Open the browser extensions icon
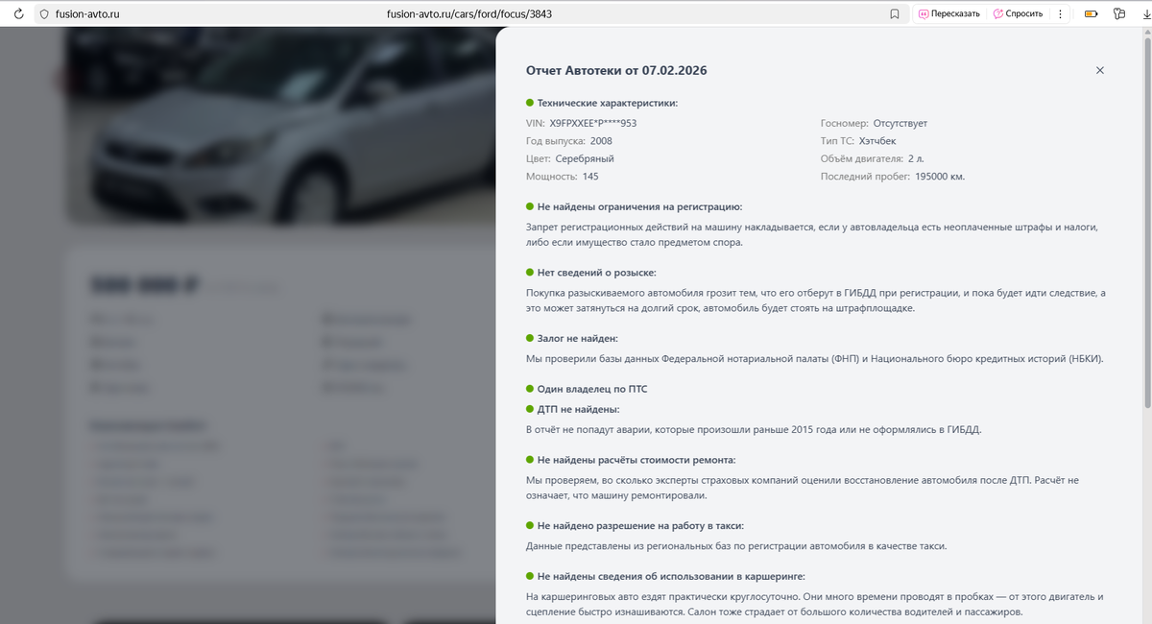This screenshot has width=1152, height=624. click(x=1119, y=14)
